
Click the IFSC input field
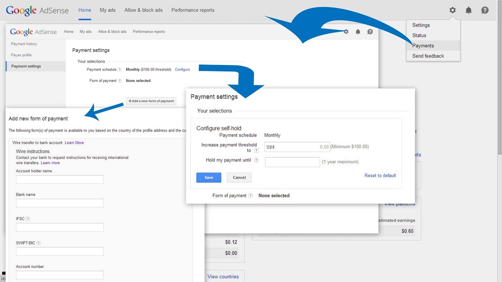click(60, 227)
